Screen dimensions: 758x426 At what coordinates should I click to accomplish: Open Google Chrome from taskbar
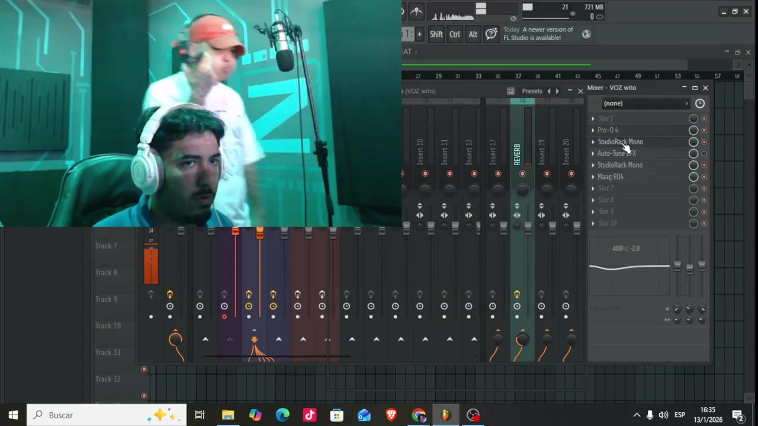tap(419, 415)
